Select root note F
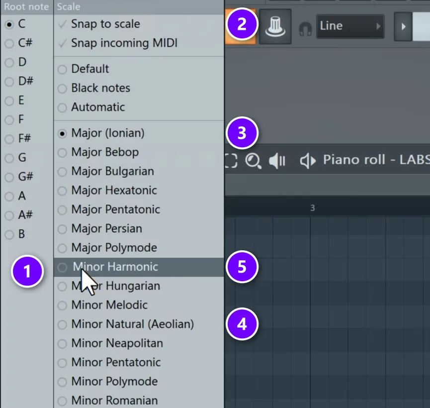 (15, 119)
